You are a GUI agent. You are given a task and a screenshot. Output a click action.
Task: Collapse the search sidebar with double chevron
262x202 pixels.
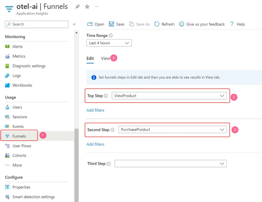coord(75,25)
